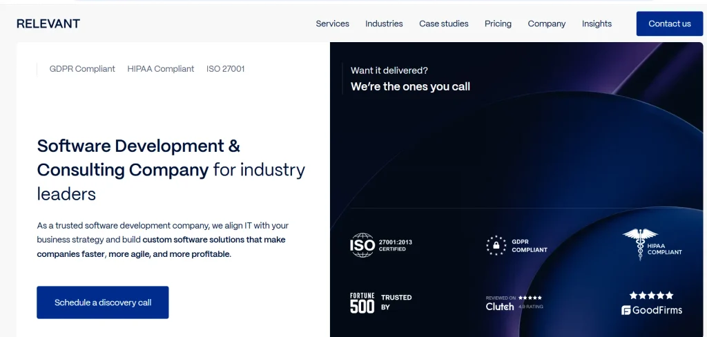Click the Clutch review rating logo
The height and width of the screenshot is (337, 707).
coord(514,303)
